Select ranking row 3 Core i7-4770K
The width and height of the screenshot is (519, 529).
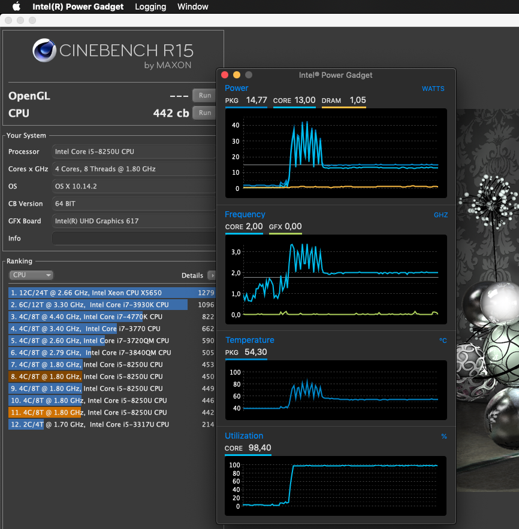(112, 317)
